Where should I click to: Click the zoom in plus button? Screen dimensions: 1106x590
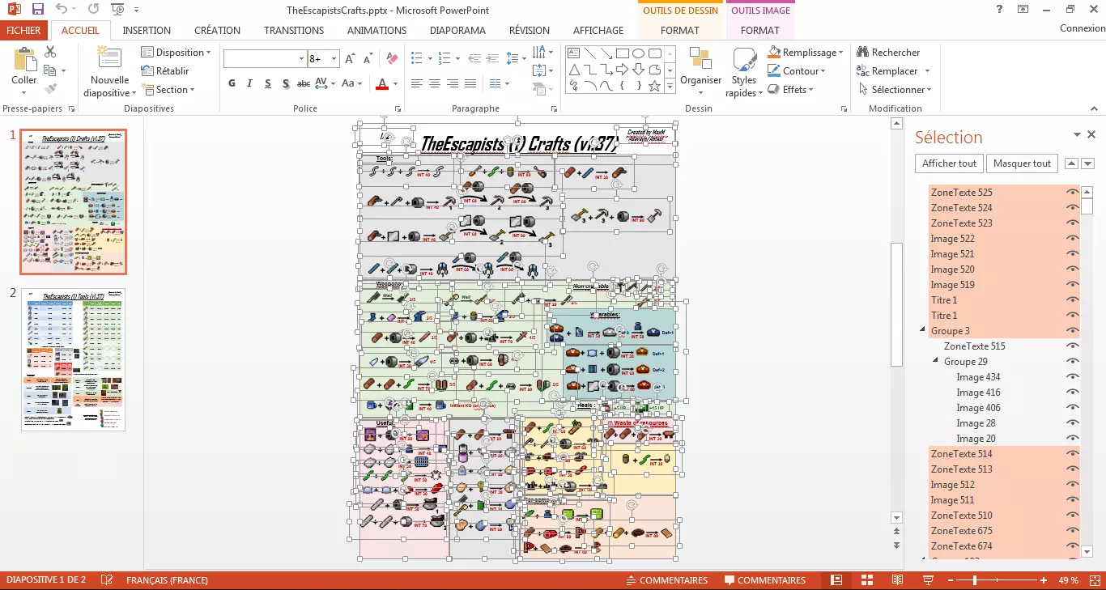[1044, 580]
